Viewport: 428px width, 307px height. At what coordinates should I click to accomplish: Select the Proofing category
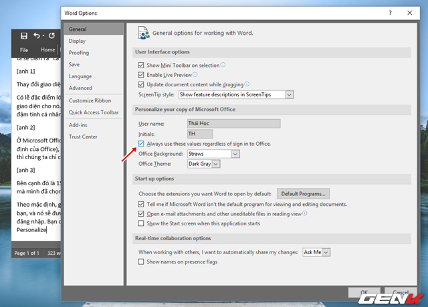pyautogui.click(x=78, y=53)
